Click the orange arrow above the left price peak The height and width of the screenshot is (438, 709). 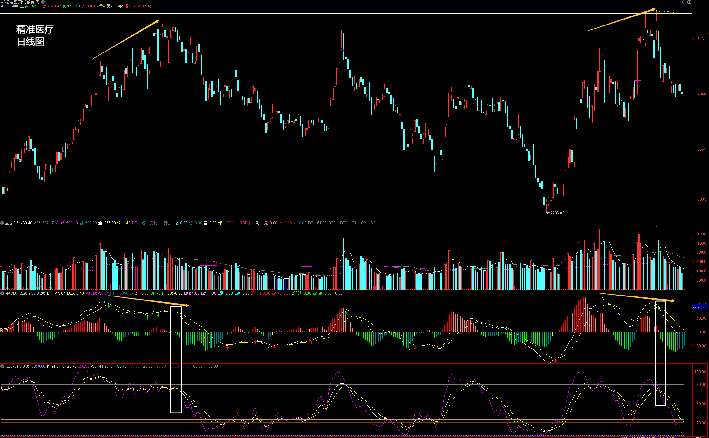tap(125, 39)
